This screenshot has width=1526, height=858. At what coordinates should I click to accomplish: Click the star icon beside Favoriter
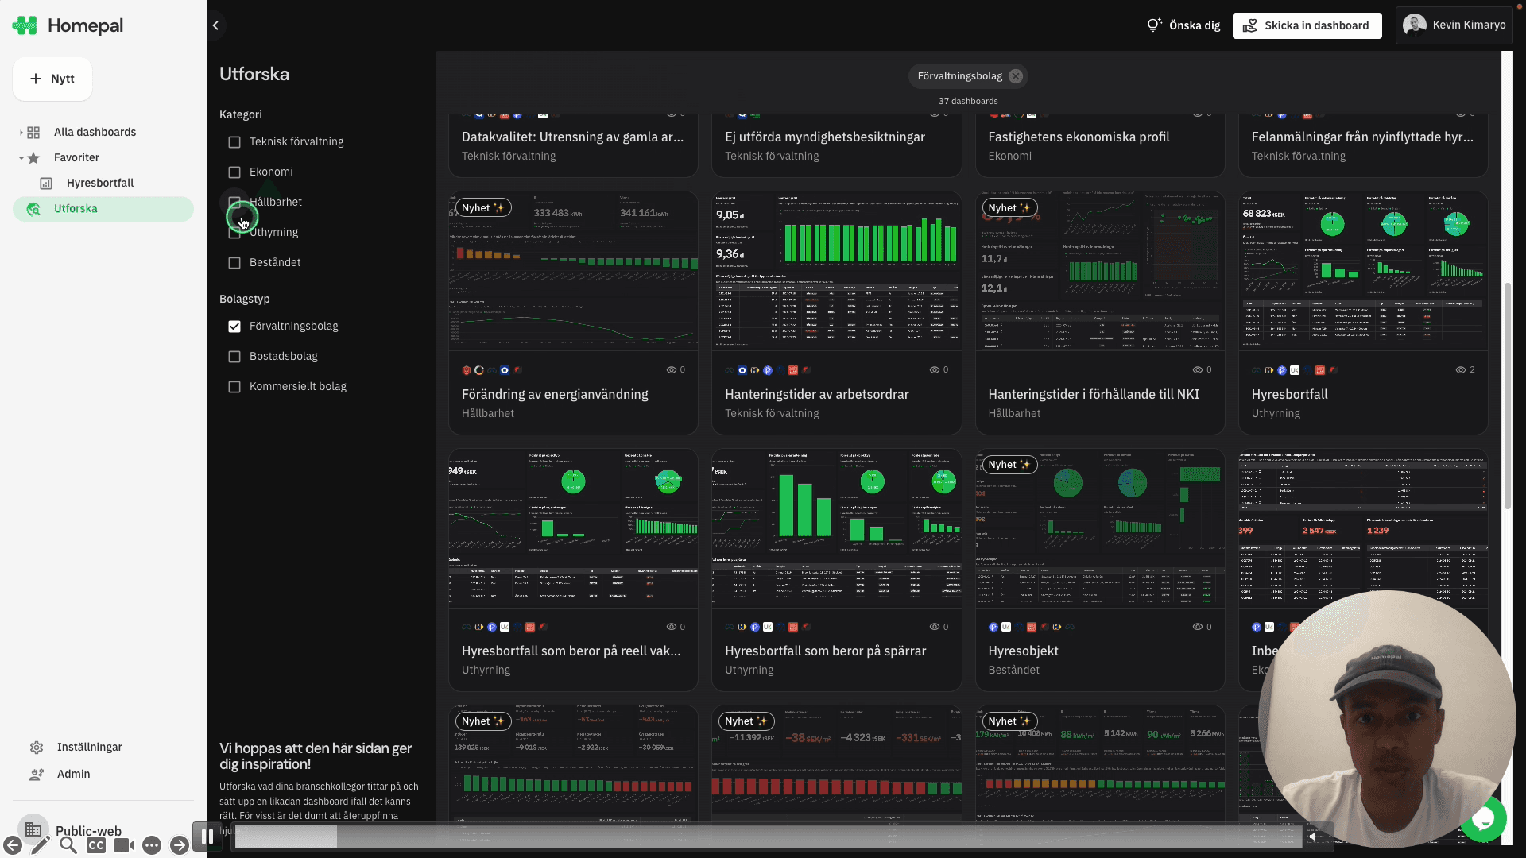point(33,158)
